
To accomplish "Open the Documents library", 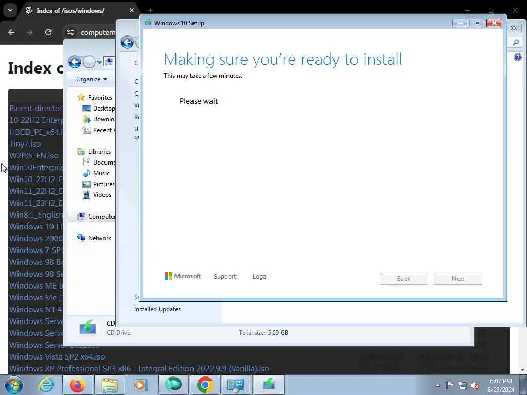I will (x=104, y=163).
